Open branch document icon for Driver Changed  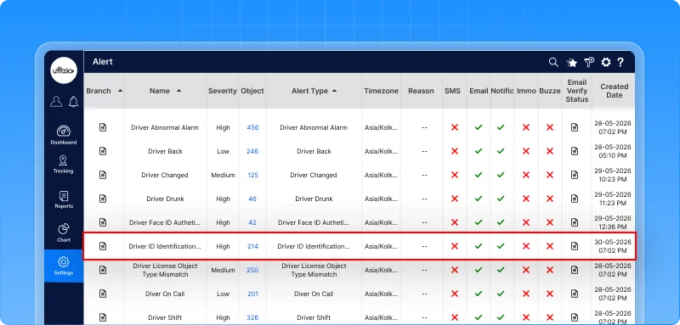pos(103,175)
